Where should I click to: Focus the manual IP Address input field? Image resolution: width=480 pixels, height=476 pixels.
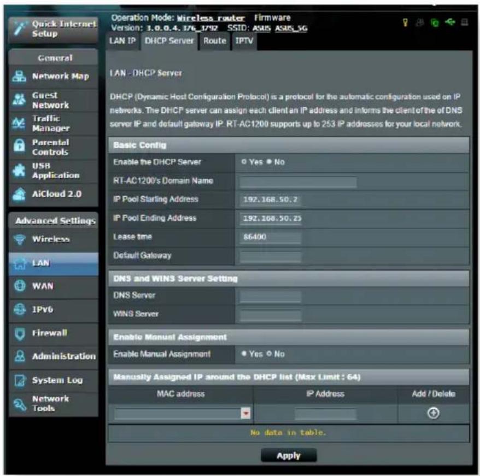[x=326, y=414]
